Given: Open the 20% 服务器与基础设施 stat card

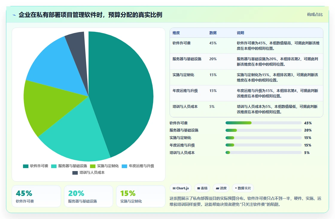Looking at the screenshot, I should tap(89, 196).
